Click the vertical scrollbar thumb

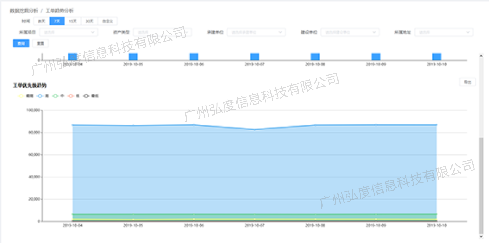(x=481, y=185)
